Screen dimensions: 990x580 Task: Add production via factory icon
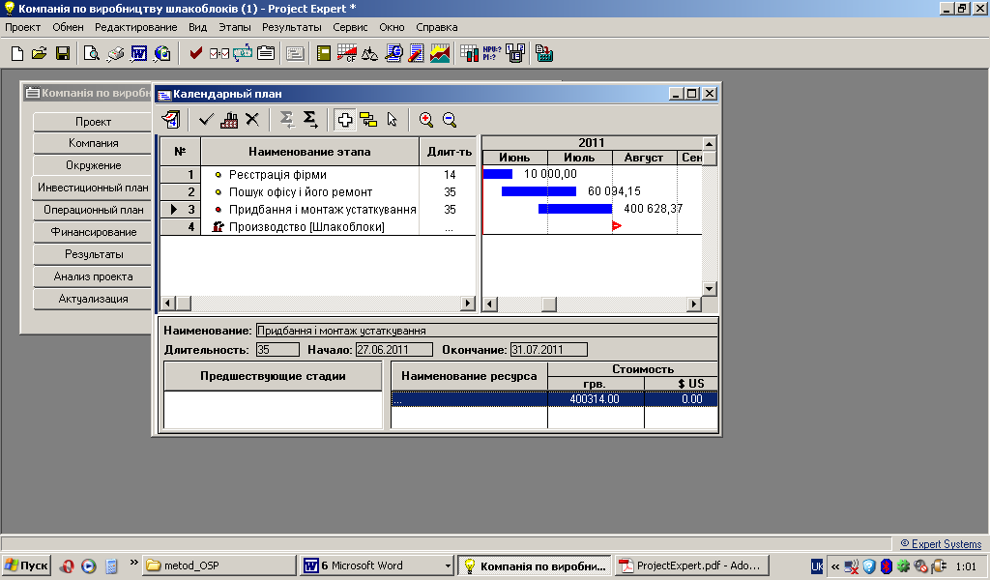pos(229,119)
